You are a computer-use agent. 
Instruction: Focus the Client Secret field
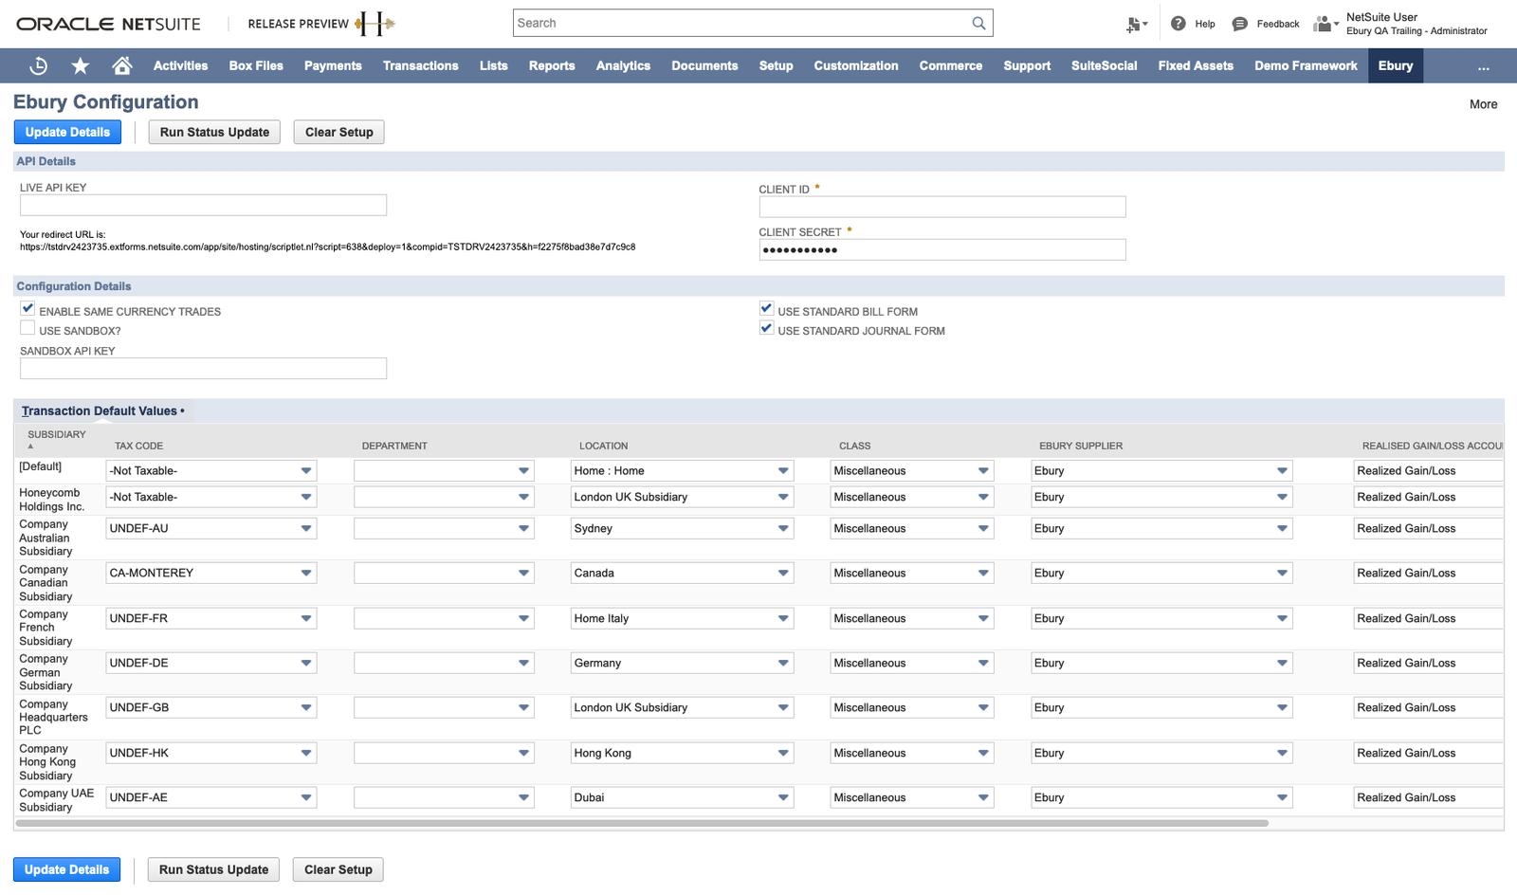pos(942,249)
